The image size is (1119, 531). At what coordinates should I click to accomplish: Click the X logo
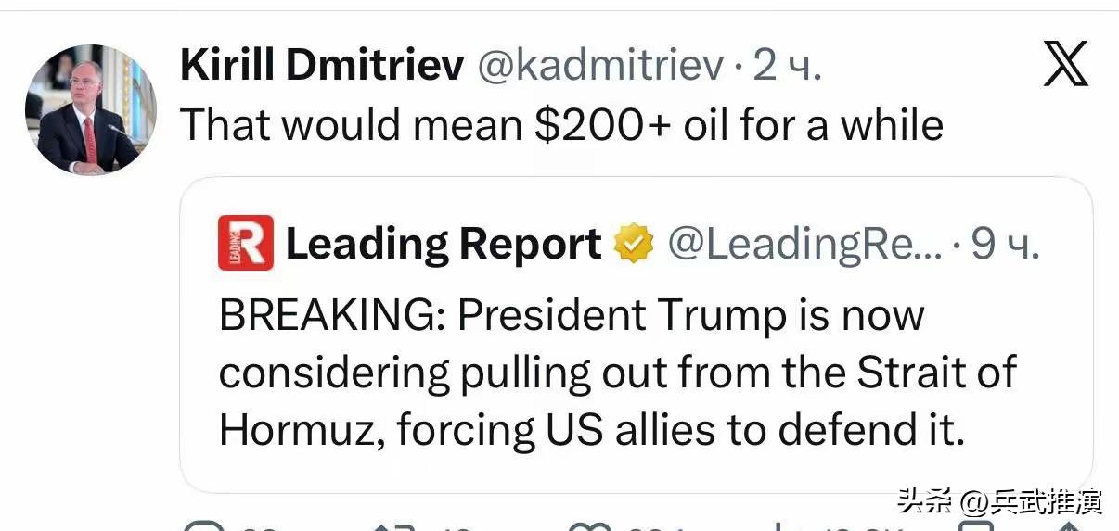(x=1065, y=66)
